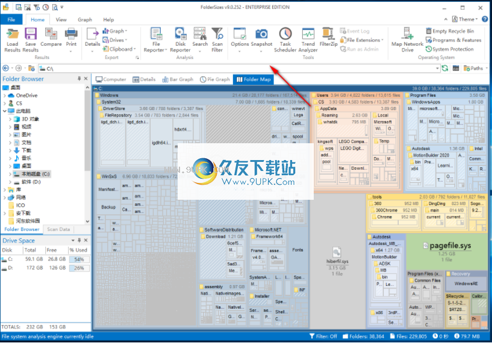Viewport: 492px width, 343px height.
Task: Select 本地磁盘 (C:) in folder tree
Action: tap(36, 174)
